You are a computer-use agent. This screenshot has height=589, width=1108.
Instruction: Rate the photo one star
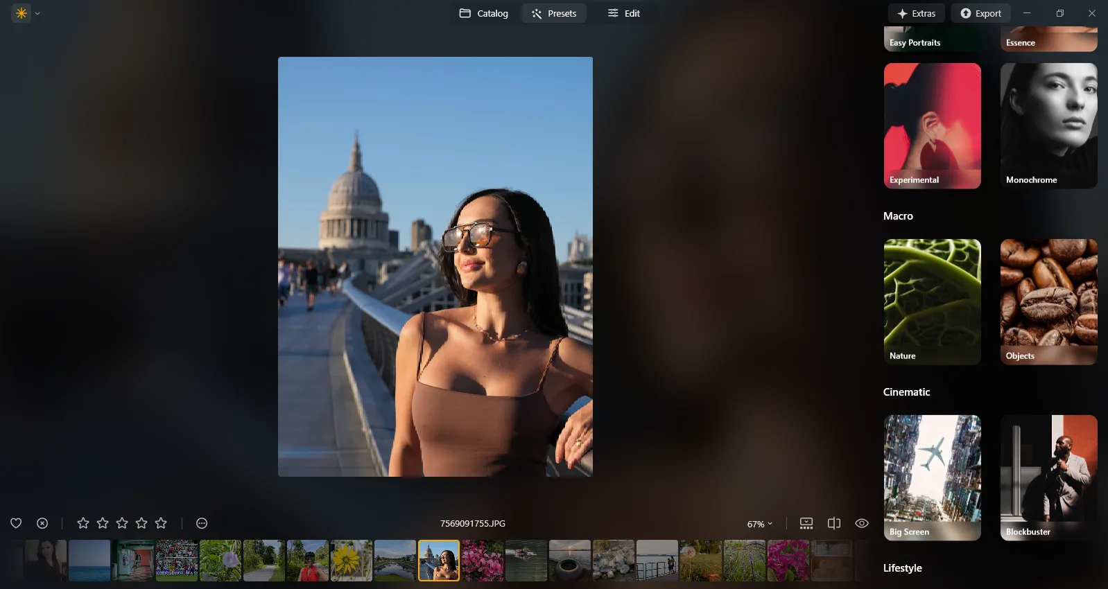coord(83,523)
